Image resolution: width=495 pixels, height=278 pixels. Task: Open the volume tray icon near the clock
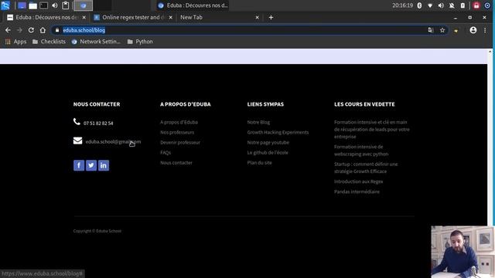441,5
